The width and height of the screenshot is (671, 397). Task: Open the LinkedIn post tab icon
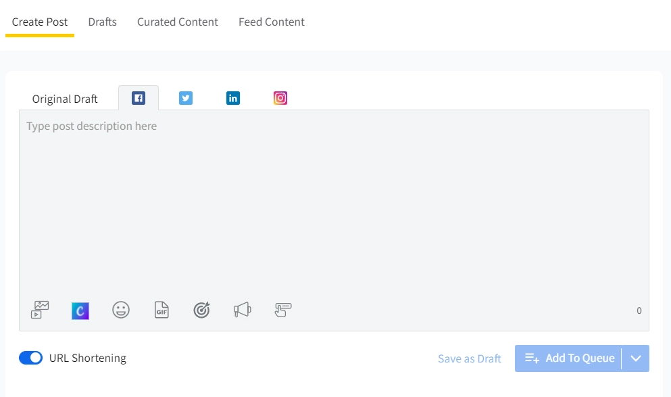tap(233, 98)
